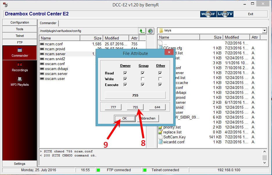272x175 pixels.
Task: Click the Web-IF icon button
Action: point(208,14)
